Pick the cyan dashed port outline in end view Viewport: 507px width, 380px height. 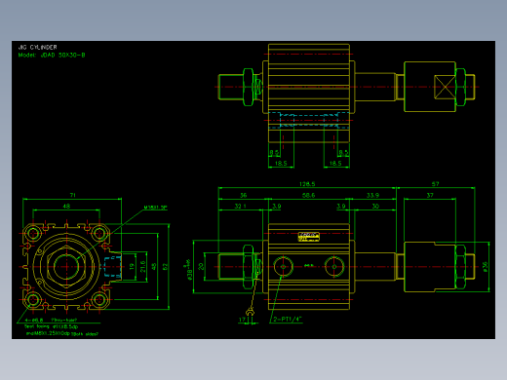click(113, 267)
